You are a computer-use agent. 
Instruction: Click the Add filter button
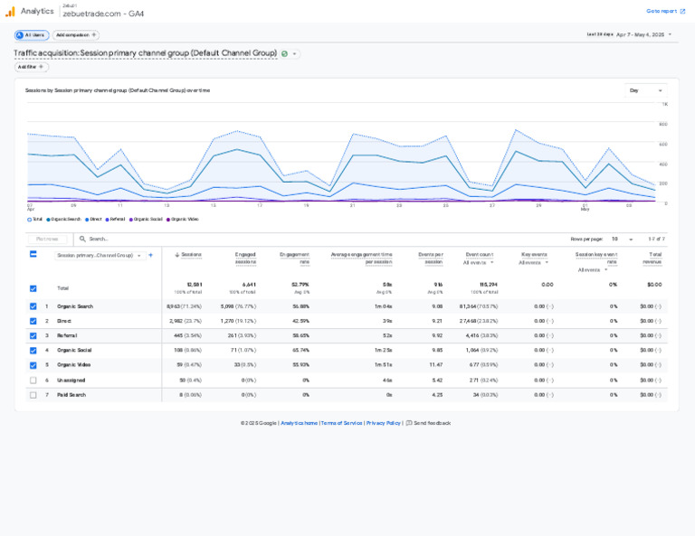31,67
